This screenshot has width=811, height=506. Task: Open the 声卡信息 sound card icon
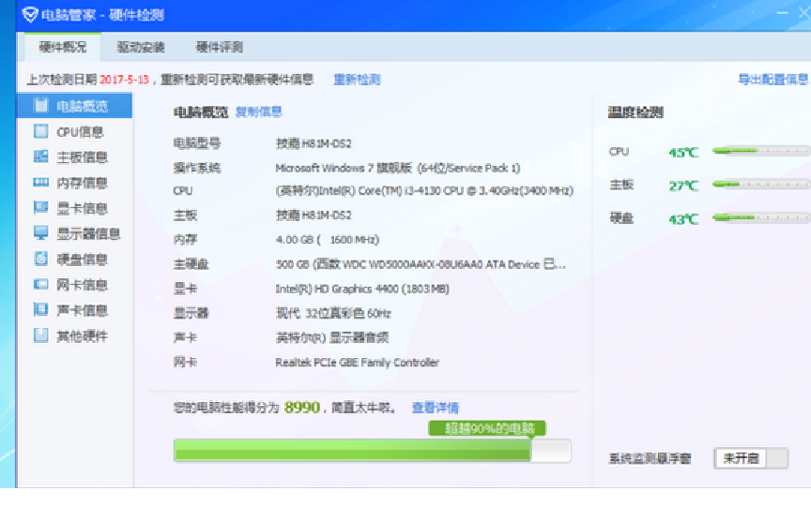pyautogui.click(x=41, y=309)
